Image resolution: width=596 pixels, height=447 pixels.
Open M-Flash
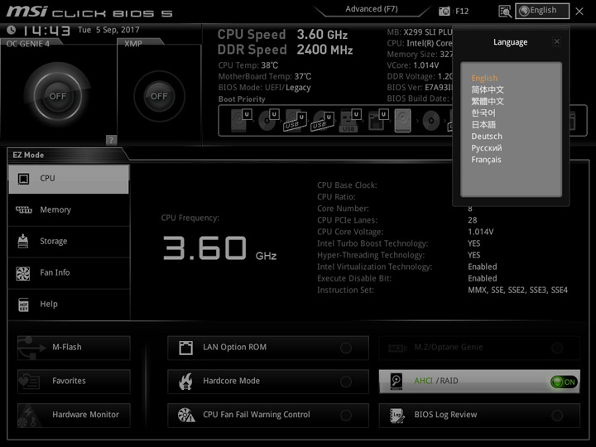(x=74, y=348)
